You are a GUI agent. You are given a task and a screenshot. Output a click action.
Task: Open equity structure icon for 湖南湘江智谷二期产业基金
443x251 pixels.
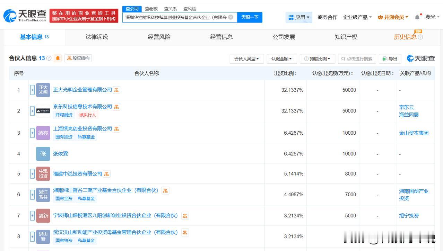click(x=165, y=190)
